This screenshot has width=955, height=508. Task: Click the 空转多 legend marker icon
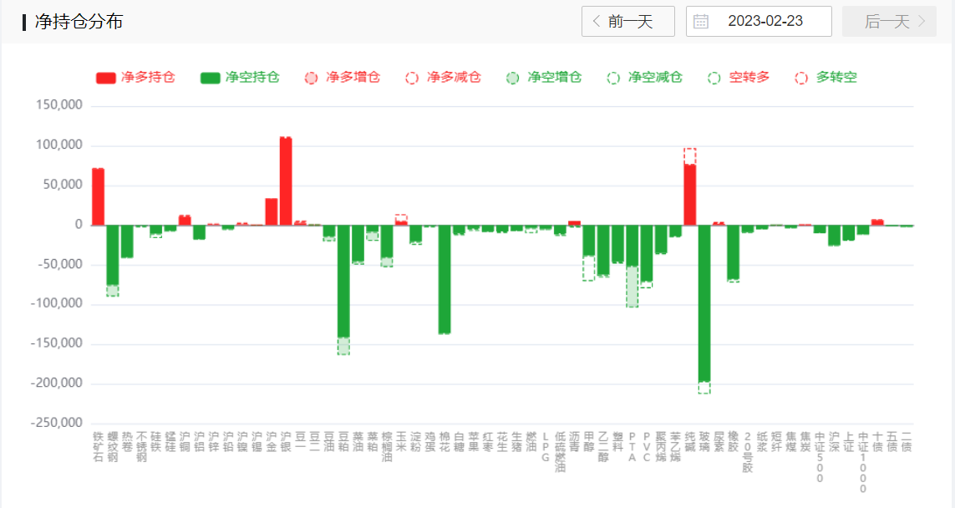[x=714, y=78]
